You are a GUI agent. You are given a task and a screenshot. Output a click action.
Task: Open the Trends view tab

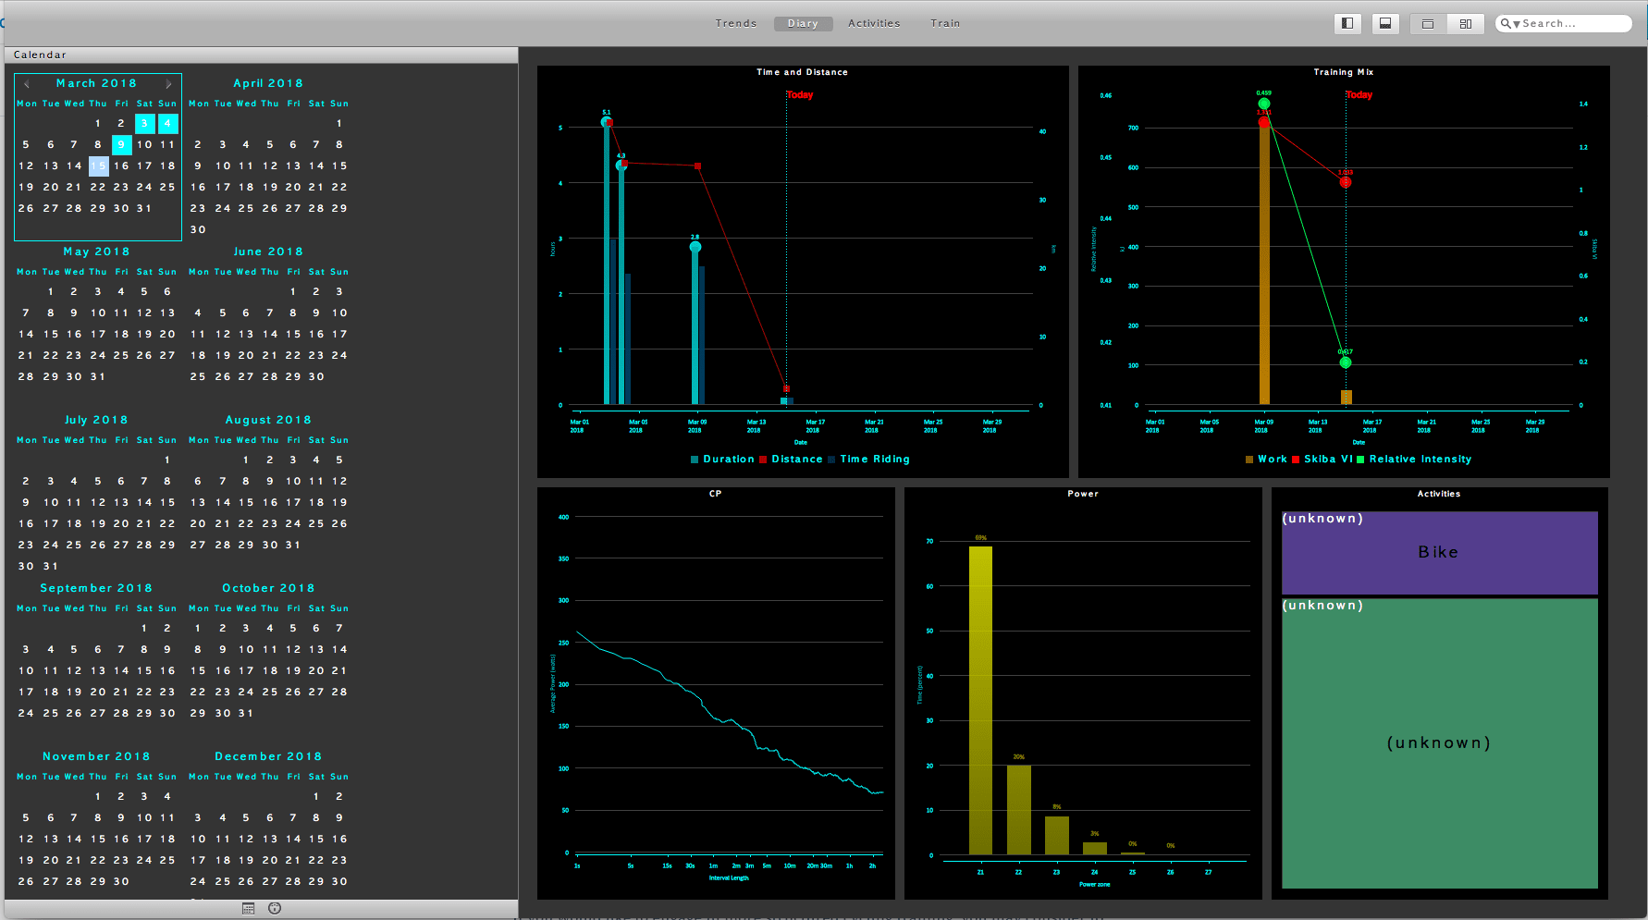736,23
